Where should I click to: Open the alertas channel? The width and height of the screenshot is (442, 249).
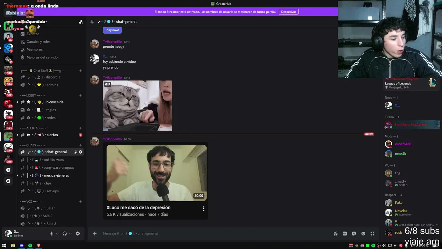point(51,135)
